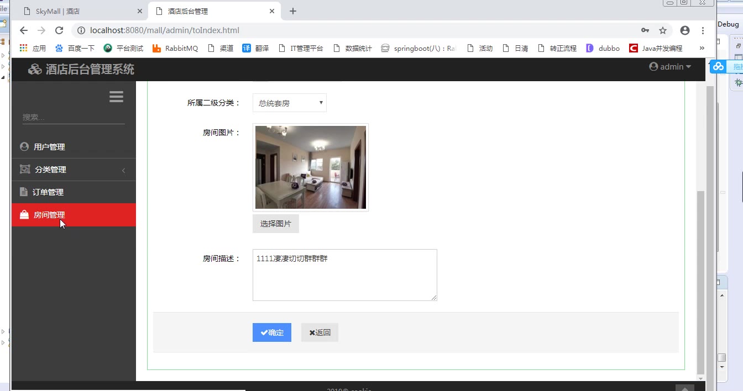Viewport: 743px width, 391px height.
Task: Click the saved password key icon
Action: click(x=645, y=30)
